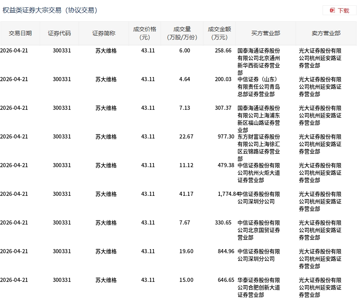Click buyer 华泰证券 合肥创新大道证券营业部
The image size is (357, 304).
point(259,288)
